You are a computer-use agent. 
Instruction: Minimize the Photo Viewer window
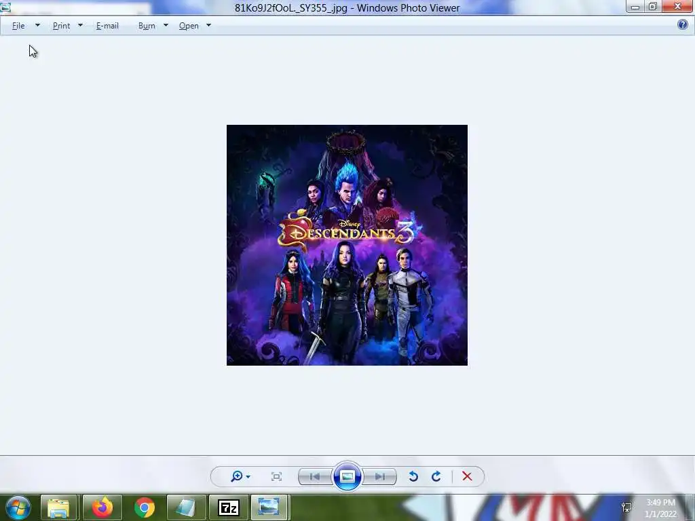pos(635,6)
